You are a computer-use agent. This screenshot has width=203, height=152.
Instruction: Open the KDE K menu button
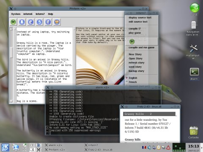click(x=5, y=147)
